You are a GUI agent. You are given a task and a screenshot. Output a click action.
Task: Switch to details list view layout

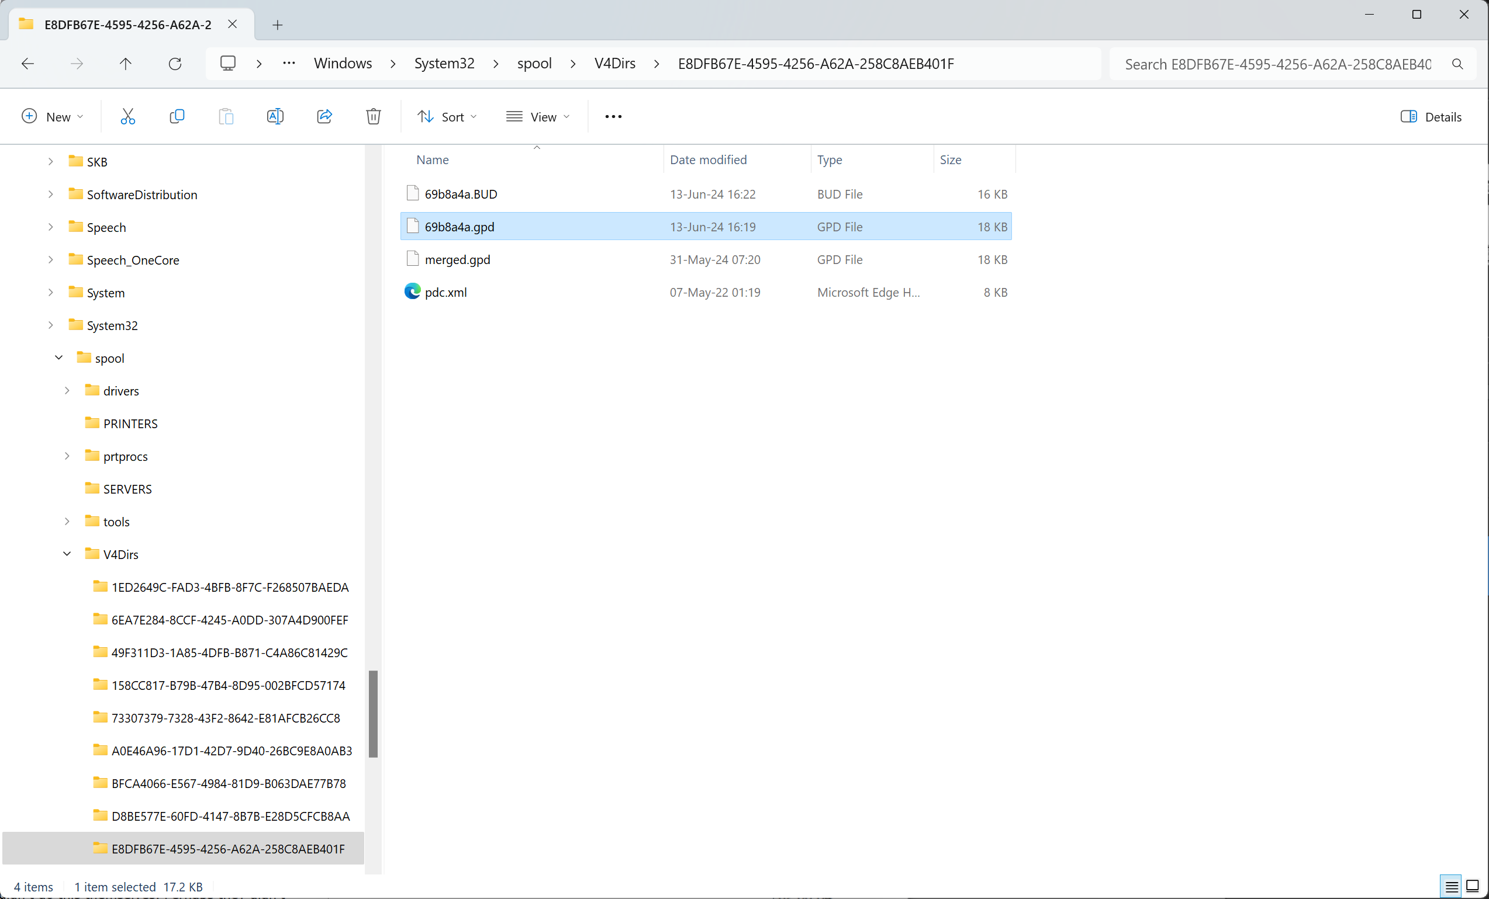(x=1451, y=886)
